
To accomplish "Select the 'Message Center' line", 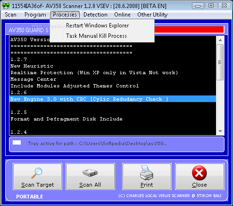I will pyautogui.click(x=113, y=79).
